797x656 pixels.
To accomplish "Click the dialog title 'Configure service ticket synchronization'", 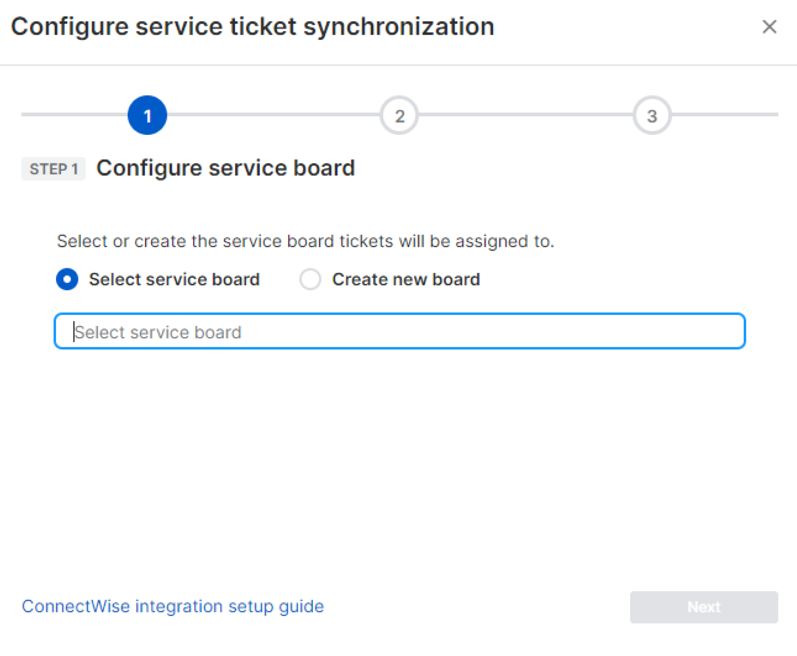I will click(x=252, y=26).
